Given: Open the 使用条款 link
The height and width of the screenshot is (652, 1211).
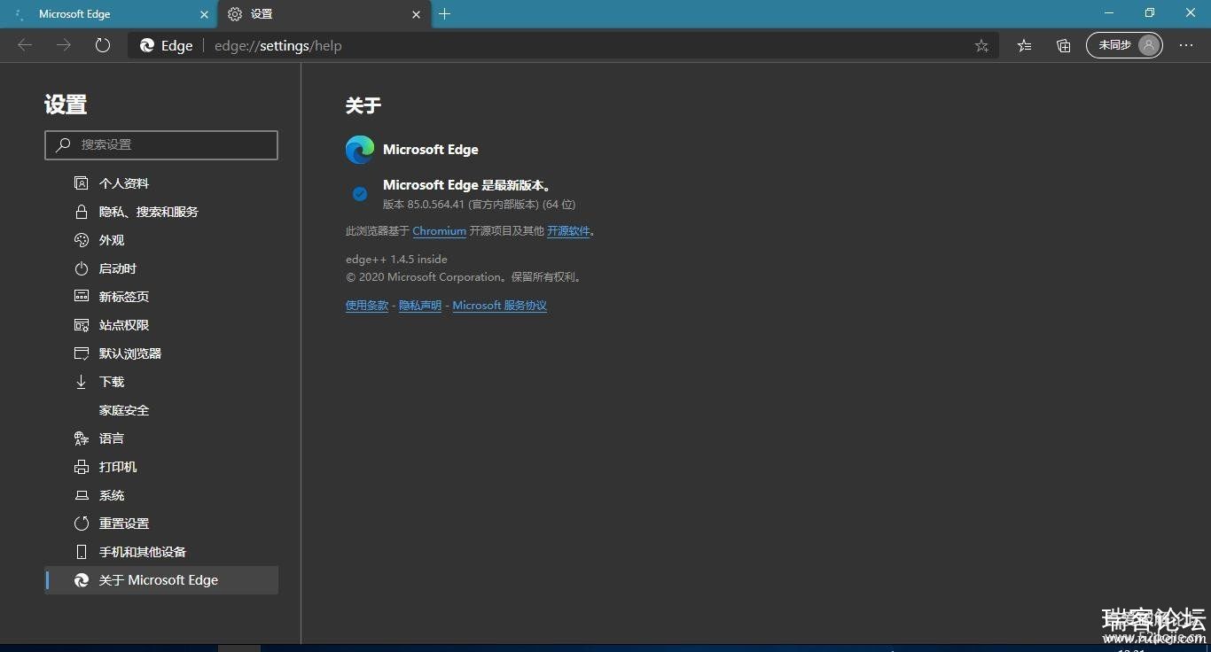Looking at the screenshot, I should (367, 306).
